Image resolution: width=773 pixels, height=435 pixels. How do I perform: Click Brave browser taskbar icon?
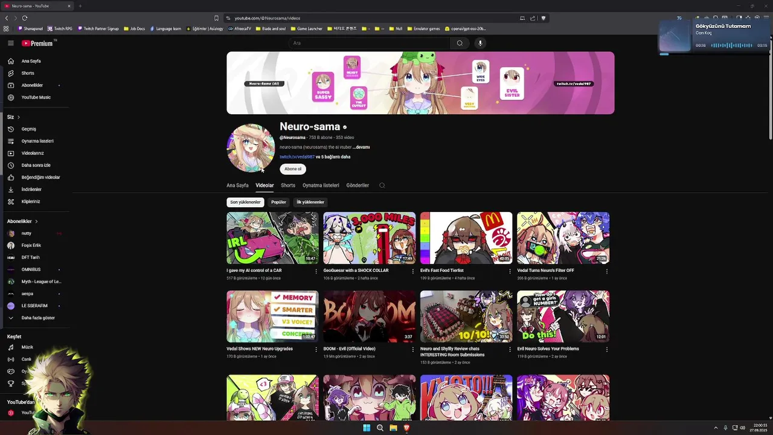pyautogui.click(x=406, y=428)
